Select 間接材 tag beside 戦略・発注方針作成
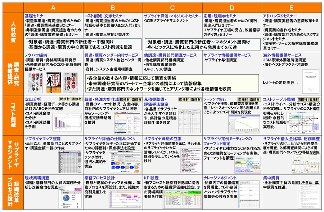Image resolution: width=324 pixels, height=212 pixels. click(125, 99)
